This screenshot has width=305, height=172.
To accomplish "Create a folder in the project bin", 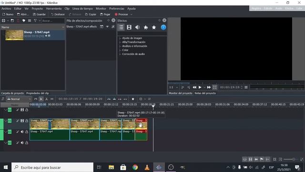I will [x=12, y=21].
